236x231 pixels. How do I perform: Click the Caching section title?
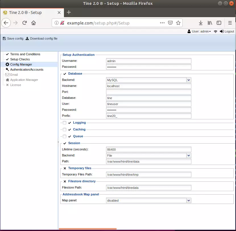point(79,129)
